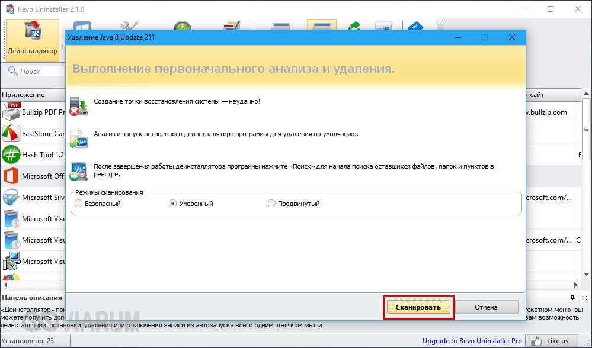Click the Bullzip PDF Printer icon

tap(11, 112)
